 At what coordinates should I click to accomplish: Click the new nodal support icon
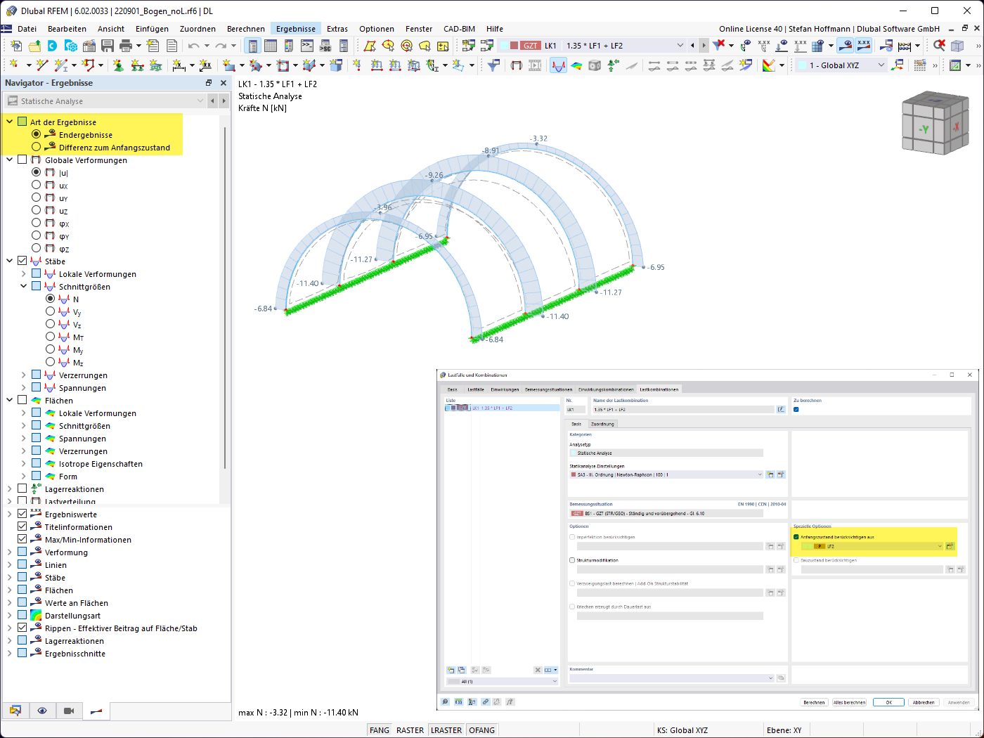click(x=118, y=65)
